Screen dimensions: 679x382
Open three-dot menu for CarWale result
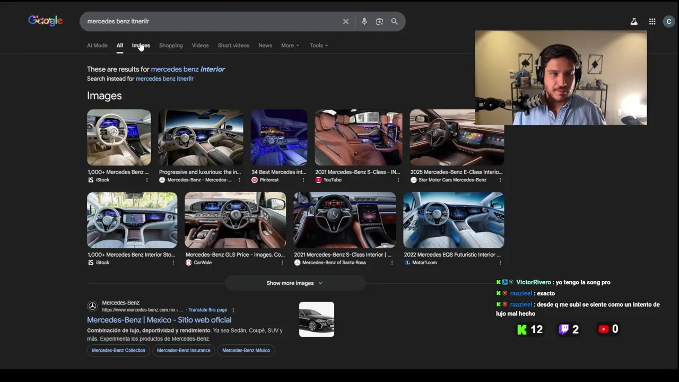[282, 263]
